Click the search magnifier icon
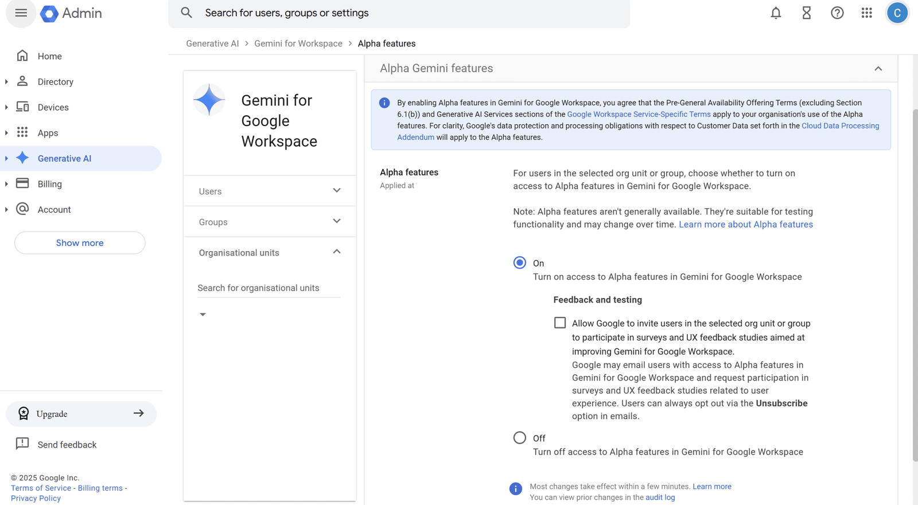The height and width of the screenshot is (505, 918). point(186,13)
